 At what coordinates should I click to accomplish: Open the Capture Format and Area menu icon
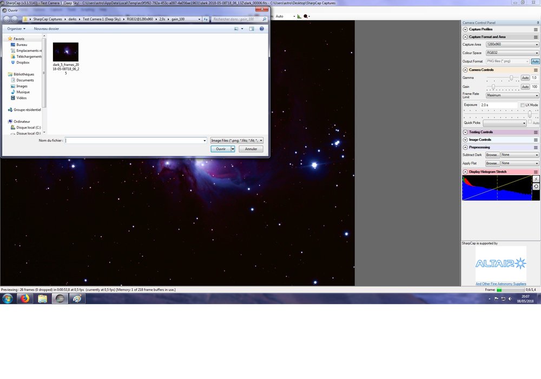[x=536, y=37]
